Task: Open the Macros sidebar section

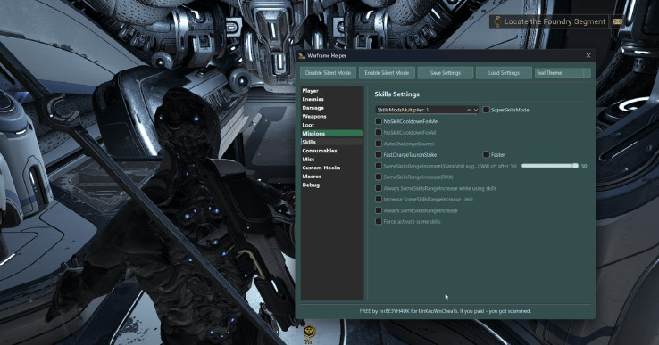Action: click(331, 177)
